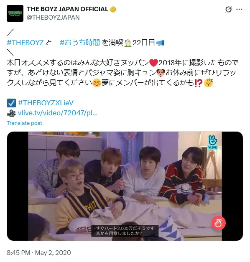Click the blue check mark emoji
The height and width of the screenshot is (262, 250).
pyautogui.click(x=11, y=103)
